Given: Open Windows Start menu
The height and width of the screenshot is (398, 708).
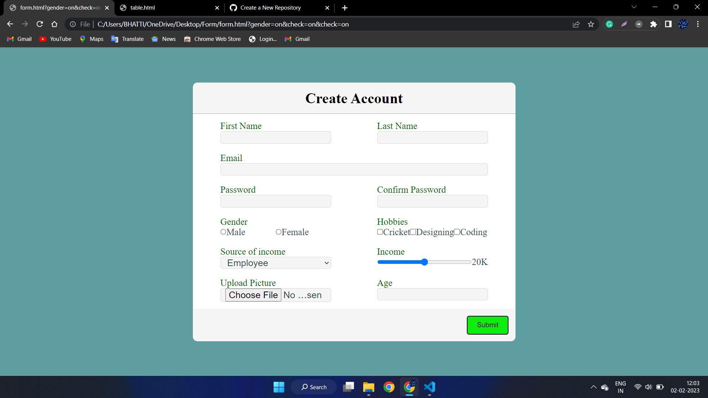Looking at the screenshot, I should (279, 387).
